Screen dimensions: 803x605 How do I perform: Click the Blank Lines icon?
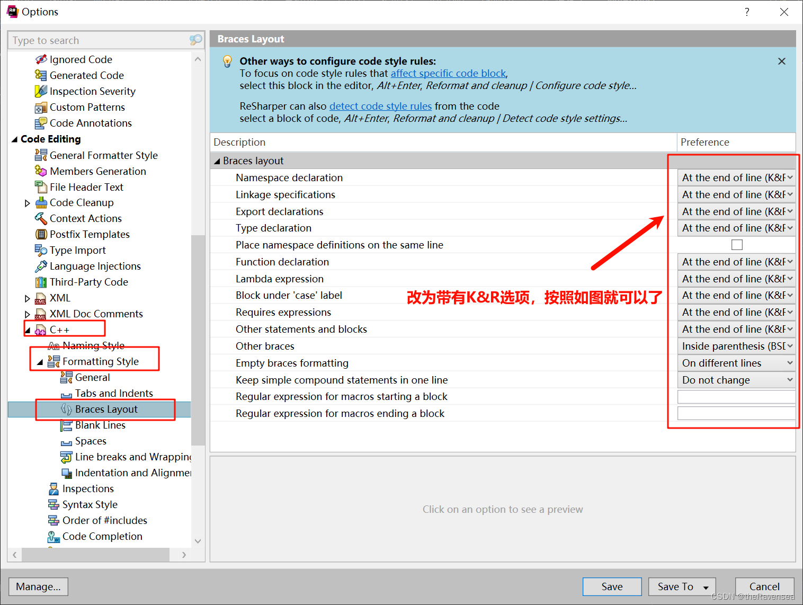click(66, 425)
